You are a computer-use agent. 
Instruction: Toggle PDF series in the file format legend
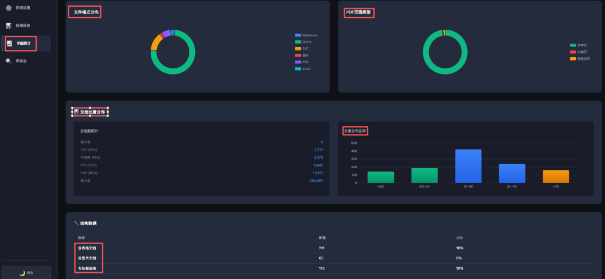point(302,62)
